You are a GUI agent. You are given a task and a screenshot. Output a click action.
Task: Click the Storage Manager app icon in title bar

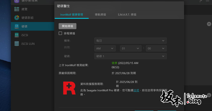point(16,1)
